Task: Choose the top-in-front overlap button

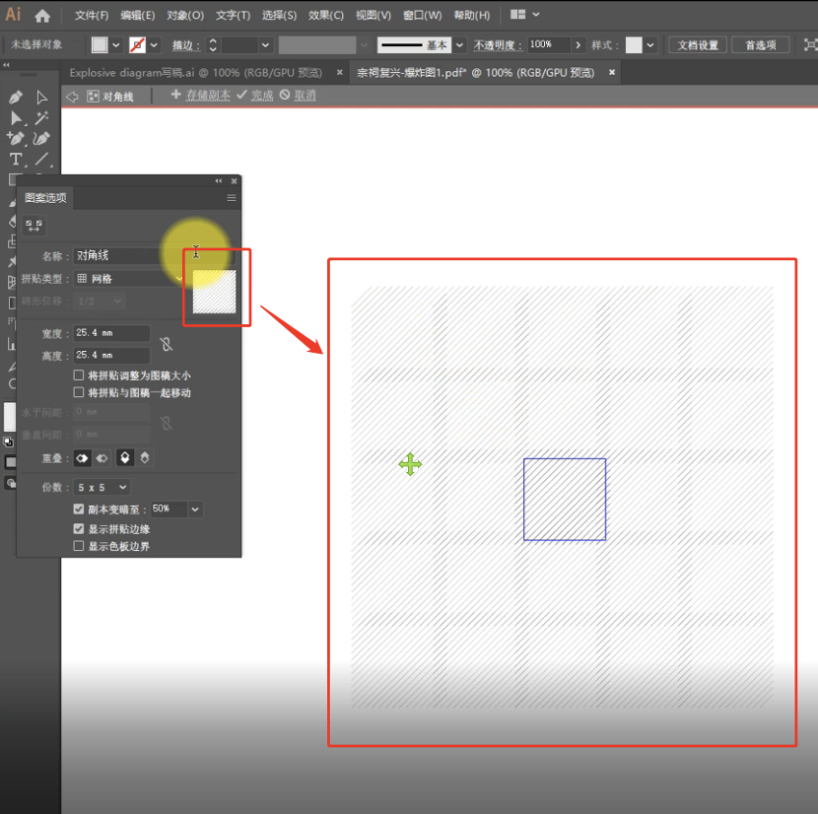Action: 125,457
